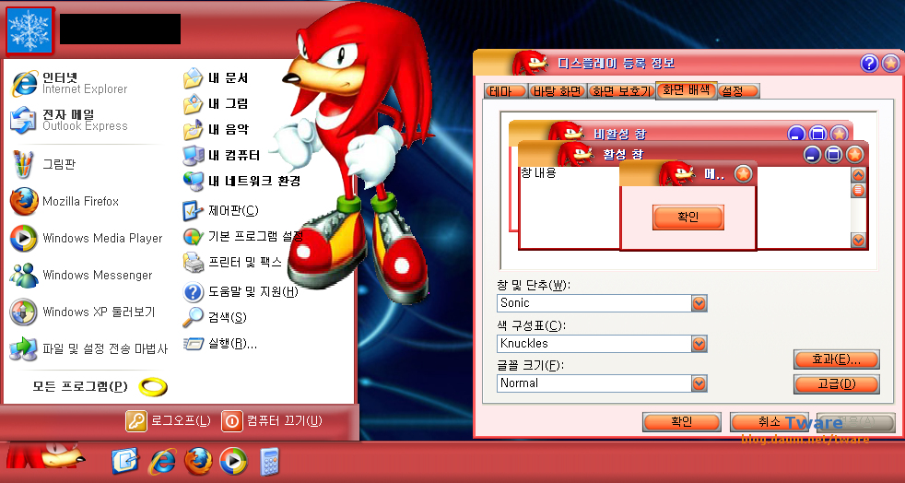
Task: Expand 모든 프로그램 list
Action: click(x=100, y=386)
